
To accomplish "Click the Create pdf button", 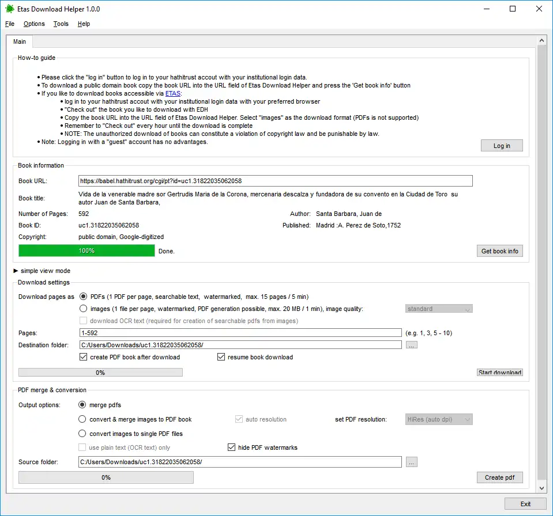I will tap(500, 477).
